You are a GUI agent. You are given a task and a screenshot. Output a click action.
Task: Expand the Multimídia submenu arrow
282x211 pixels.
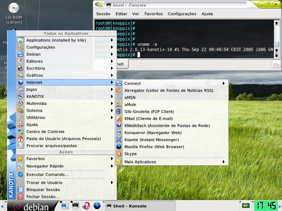(112, 103)
